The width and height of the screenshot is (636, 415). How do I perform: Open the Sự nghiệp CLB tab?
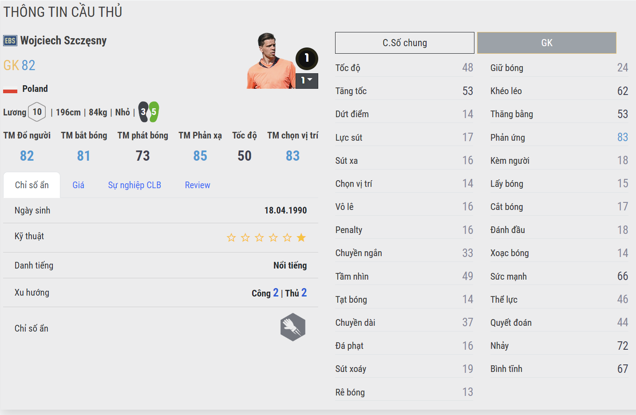[134, 185]
